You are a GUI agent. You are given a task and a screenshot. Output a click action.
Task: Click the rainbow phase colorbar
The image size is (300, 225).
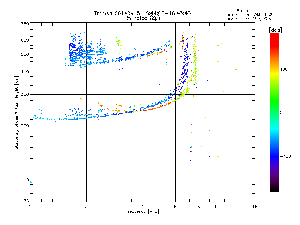point(274,112)
